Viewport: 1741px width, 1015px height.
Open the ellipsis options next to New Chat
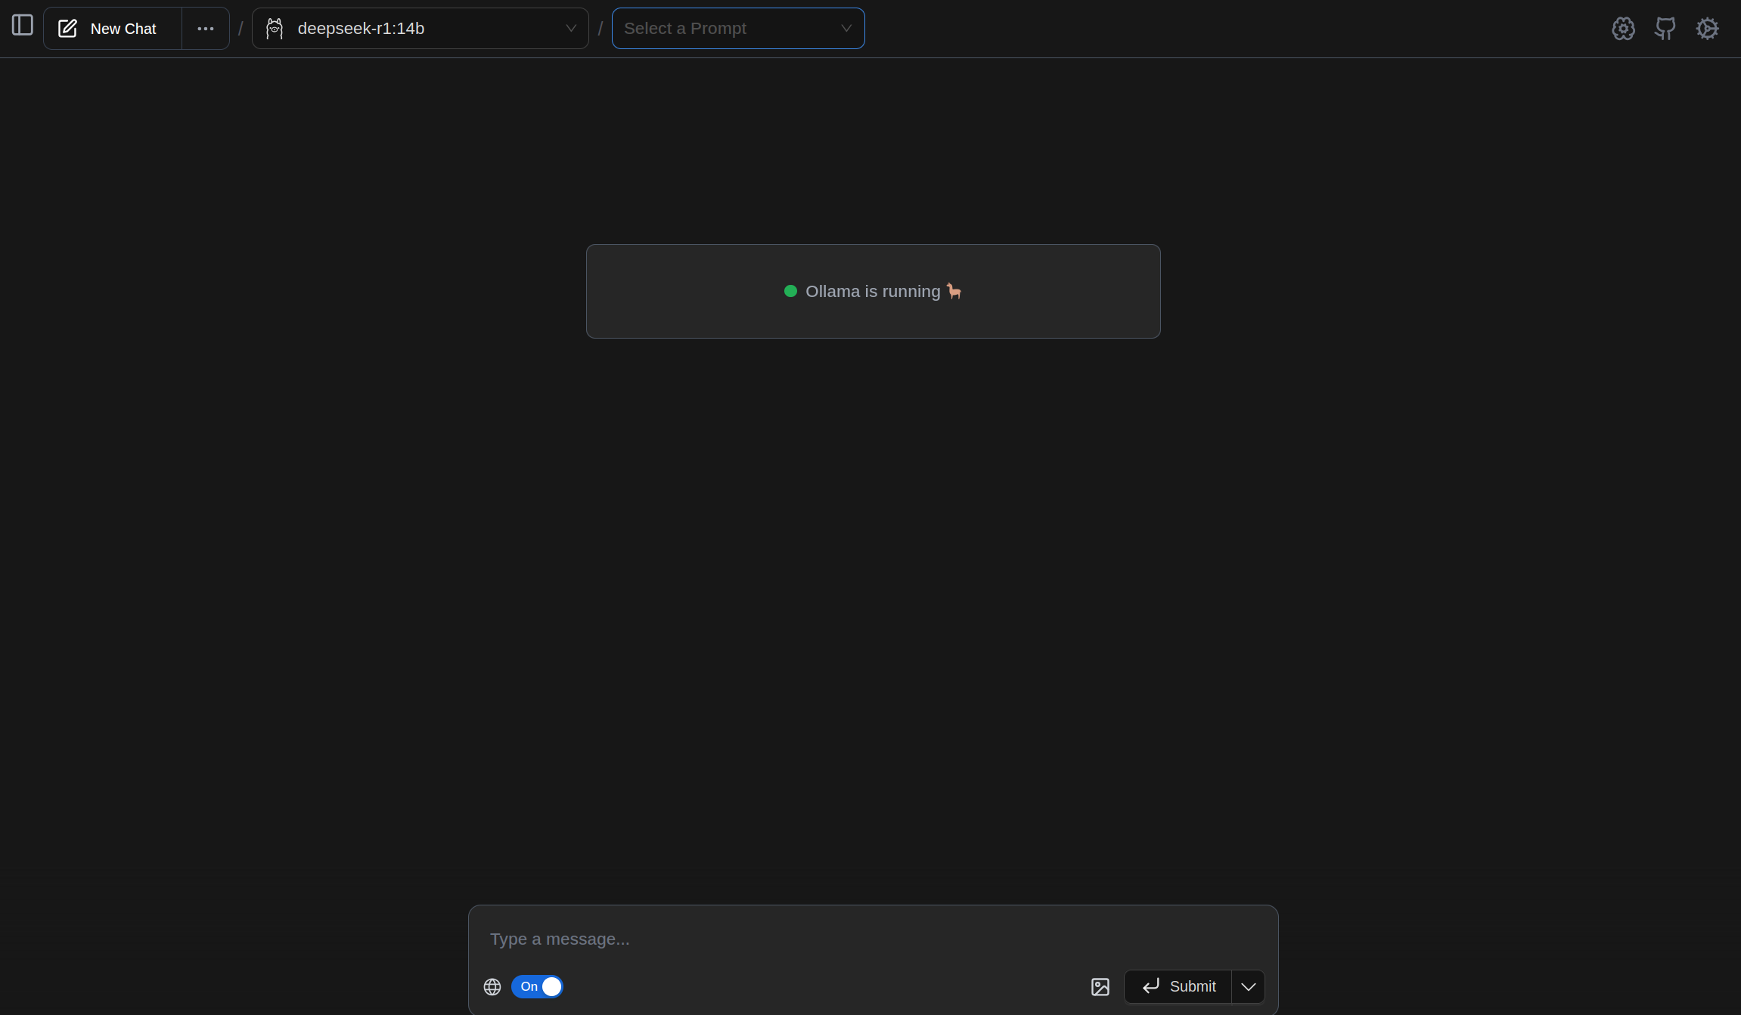point(205,28)
